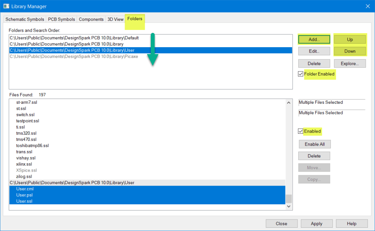Screen dimensions: 375x231
Task: Click the Explore... button
Action: [350, 63]
